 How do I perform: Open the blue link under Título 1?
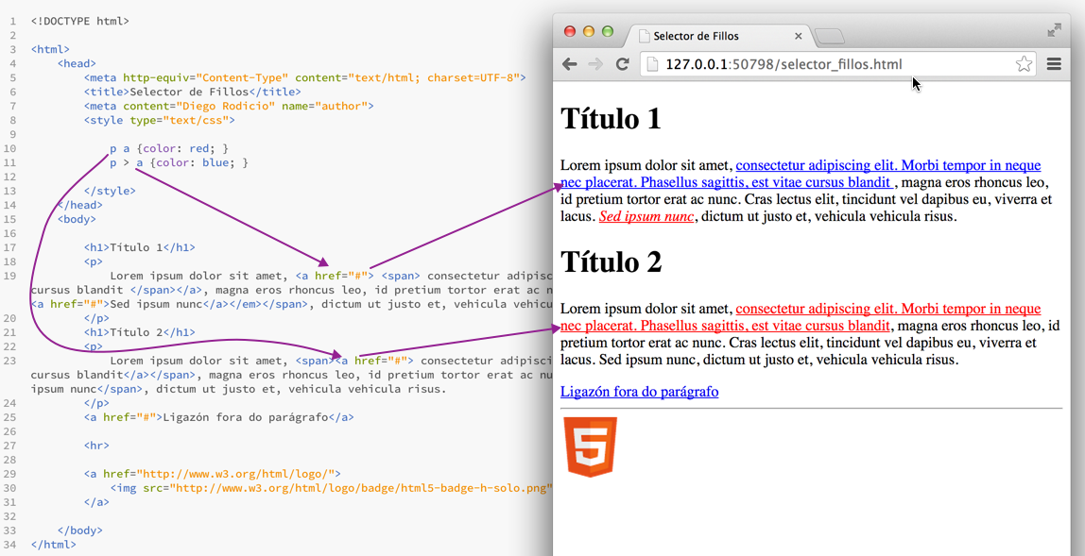click(887, 166)
